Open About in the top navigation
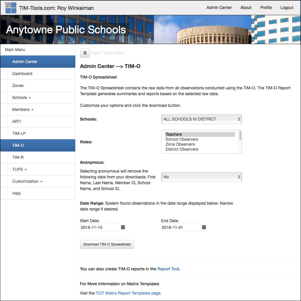The height and width of the screenshot is (301, 301). [x=246, y=8]
